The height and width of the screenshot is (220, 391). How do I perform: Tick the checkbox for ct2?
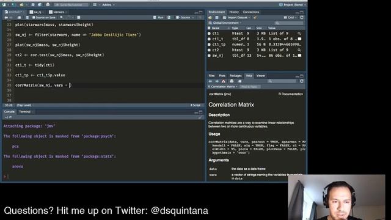pyautogui.click(x=209, y=50)
